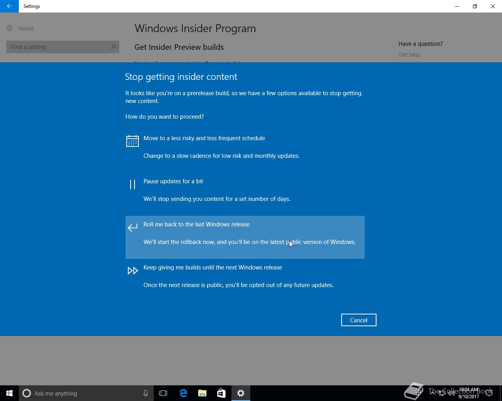This screenshot has height=401, width=502.
Task: Click the Slow cadence description text
Action: coord(222,156)
